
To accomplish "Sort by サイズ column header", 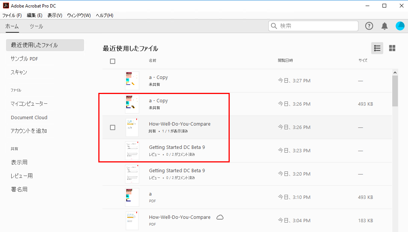I will (x=363, y=61).
